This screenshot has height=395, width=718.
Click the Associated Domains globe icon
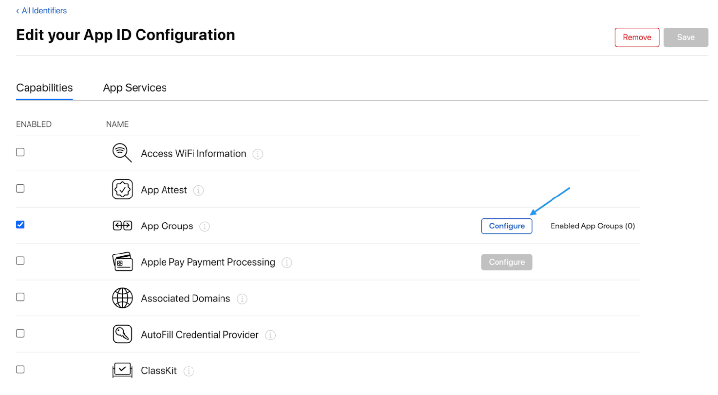pos(122,298)
